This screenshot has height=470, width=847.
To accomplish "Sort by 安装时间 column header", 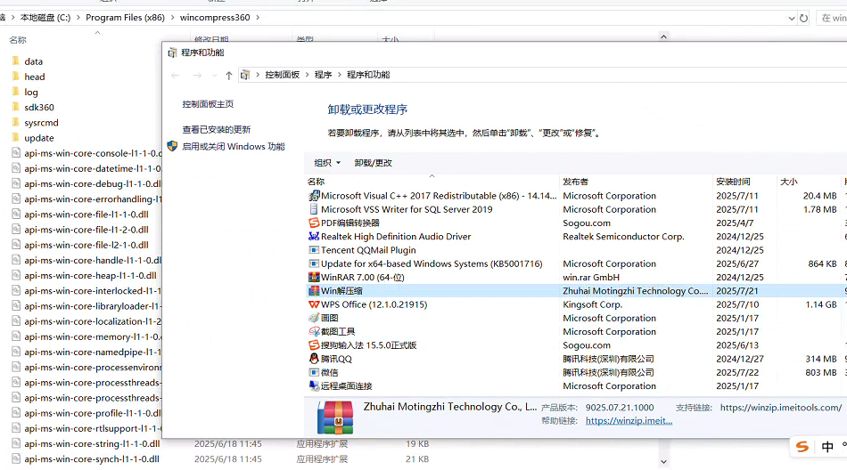I will (744, 182).
